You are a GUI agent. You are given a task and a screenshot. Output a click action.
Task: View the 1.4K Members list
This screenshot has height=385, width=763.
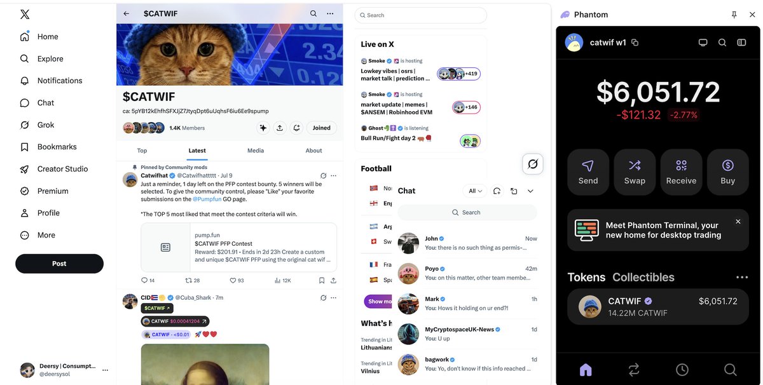(x=187, y=128)
